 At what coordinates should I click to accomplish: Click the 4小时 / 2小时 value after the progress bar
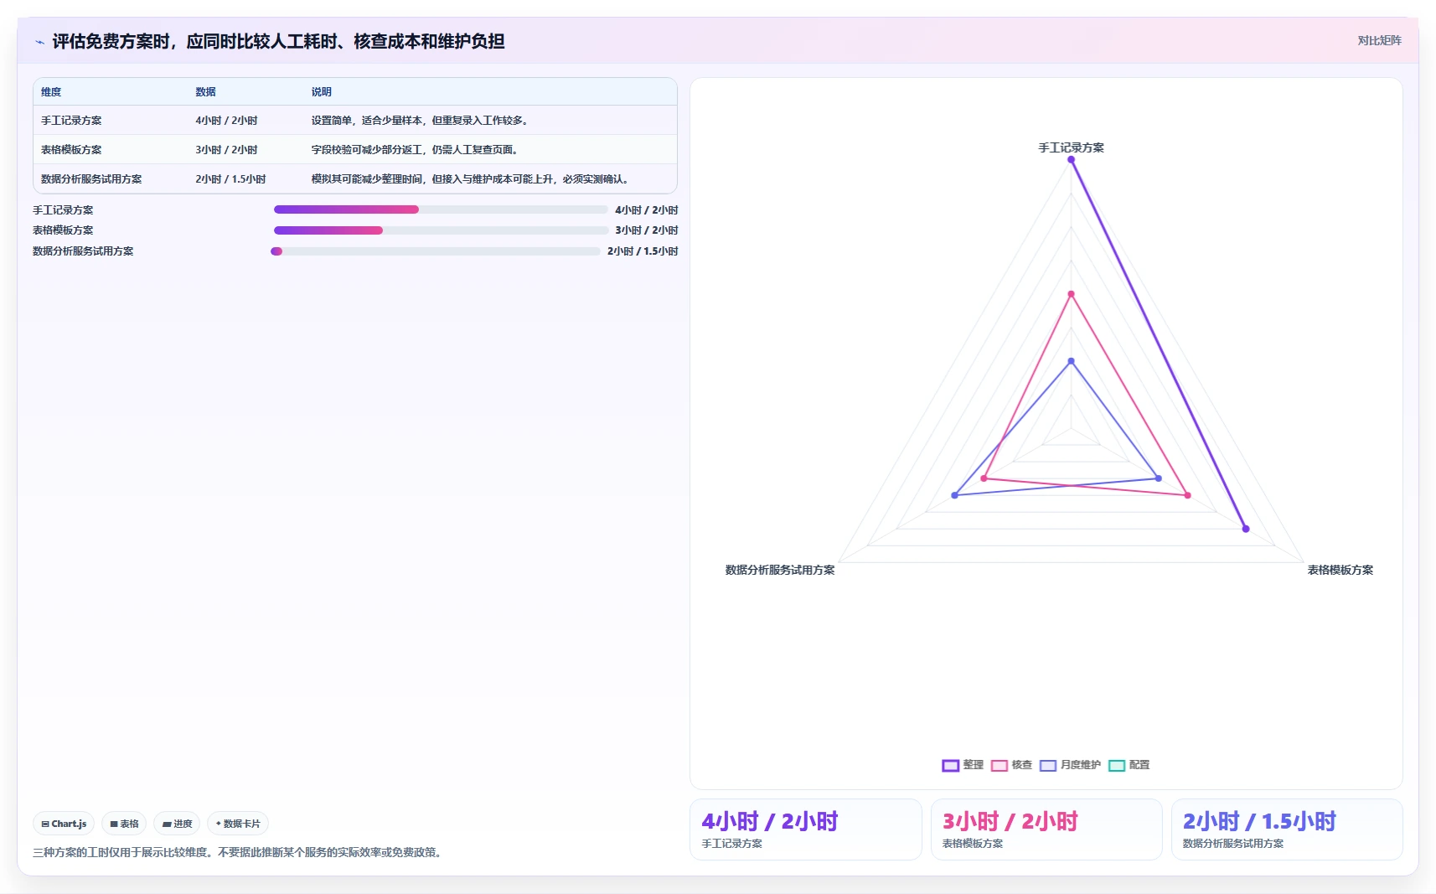point(647,210)
